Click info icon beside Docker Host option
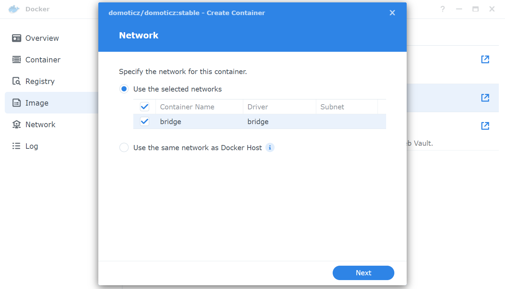 [x=270, y=147]
